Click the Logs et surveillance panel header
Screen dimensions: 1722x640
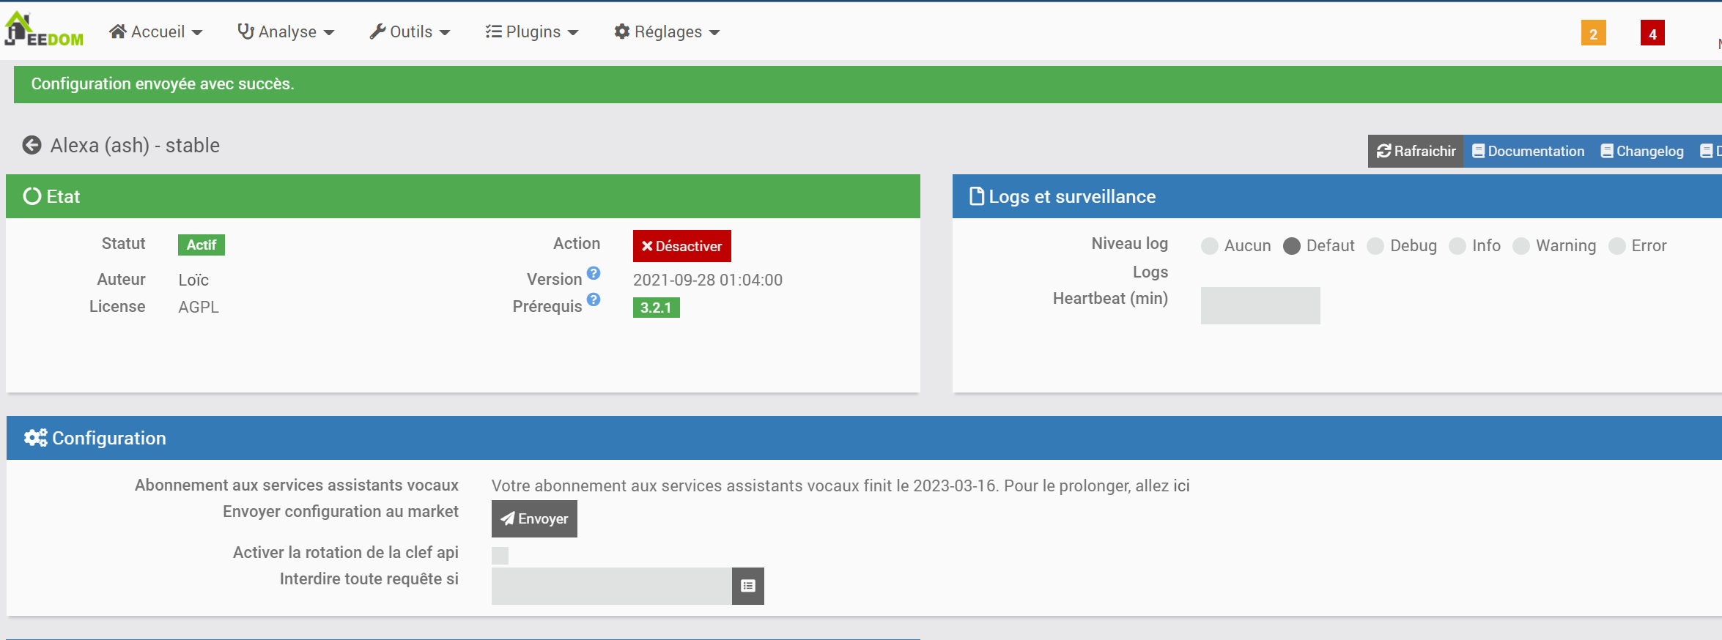click(x=1337, y=196)
